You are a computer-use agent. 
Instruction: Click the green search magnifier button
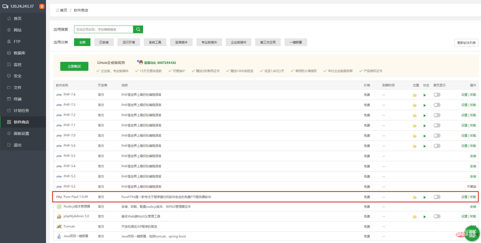(138, 29)
